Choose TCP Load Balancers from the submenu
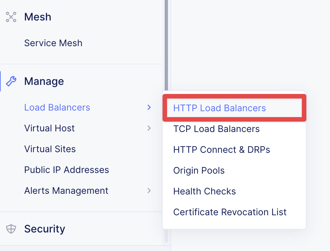The width and height of the screenshot is (330, 251). (x=216, y=129)
